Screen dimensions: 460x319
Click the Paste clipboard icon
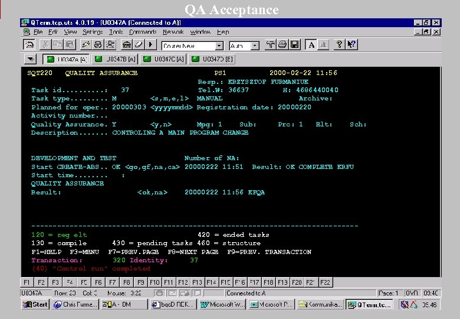pyautogui.click(x=70, y=45)
